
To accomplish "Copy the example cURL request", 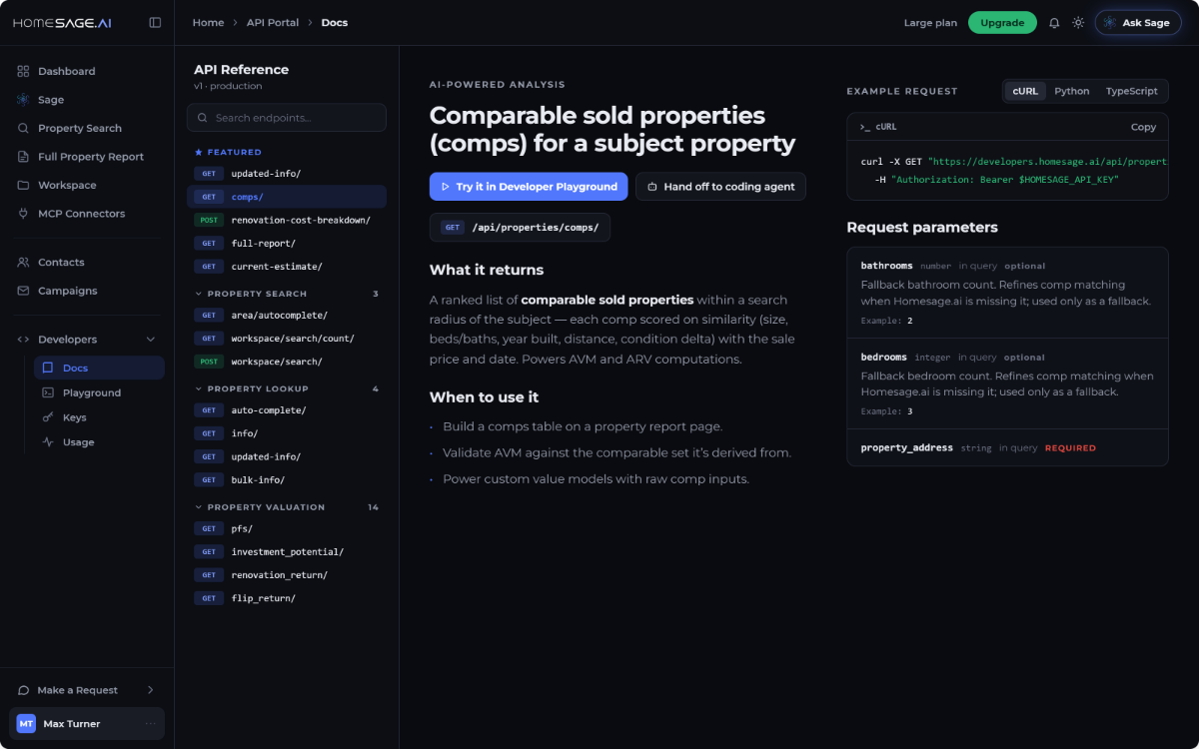I will [1143, 127].
